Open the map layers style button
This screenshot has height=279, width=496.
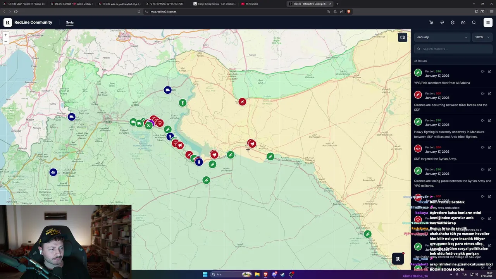[403, 38]
